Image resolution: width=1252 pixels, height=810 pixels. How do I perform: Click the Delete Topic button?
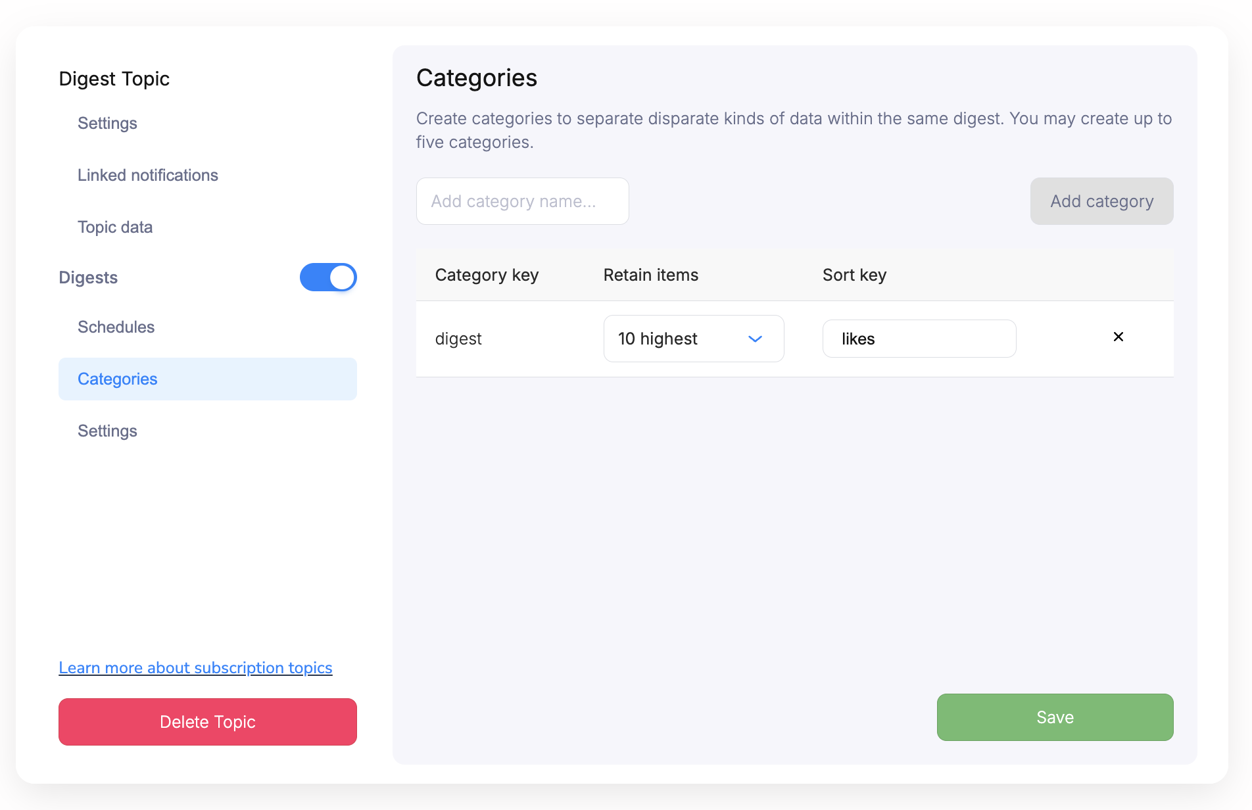click(x=207, y=721)
